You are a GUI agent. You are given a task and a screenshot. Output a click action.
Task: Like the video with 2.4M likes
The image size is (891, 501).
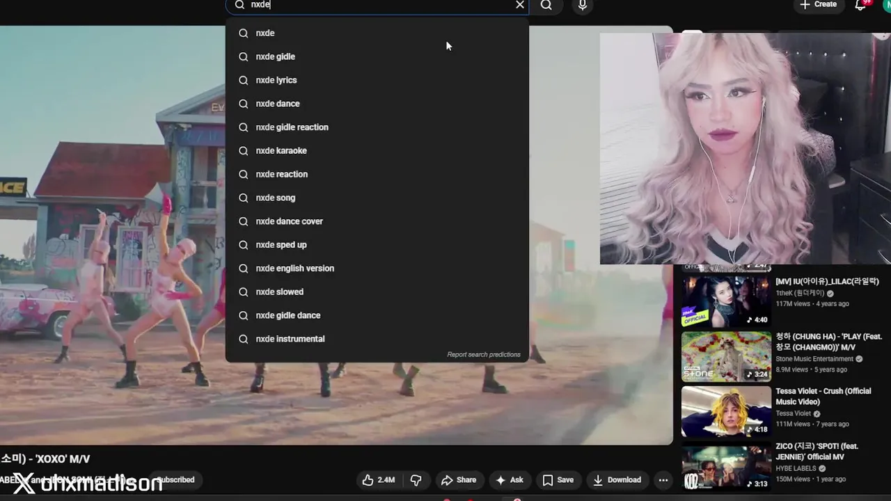(379, 480)
